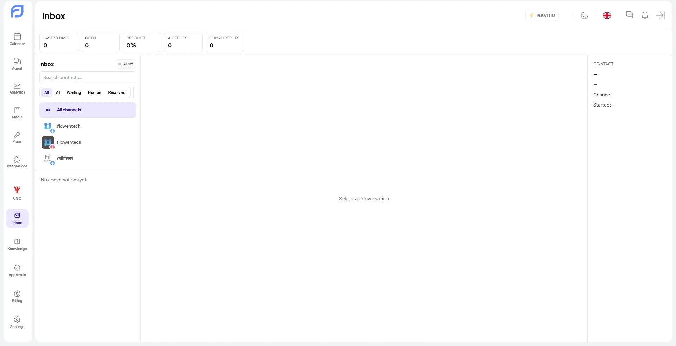Select the Human filter tab

pyautogui.click(x=94, y=92)
